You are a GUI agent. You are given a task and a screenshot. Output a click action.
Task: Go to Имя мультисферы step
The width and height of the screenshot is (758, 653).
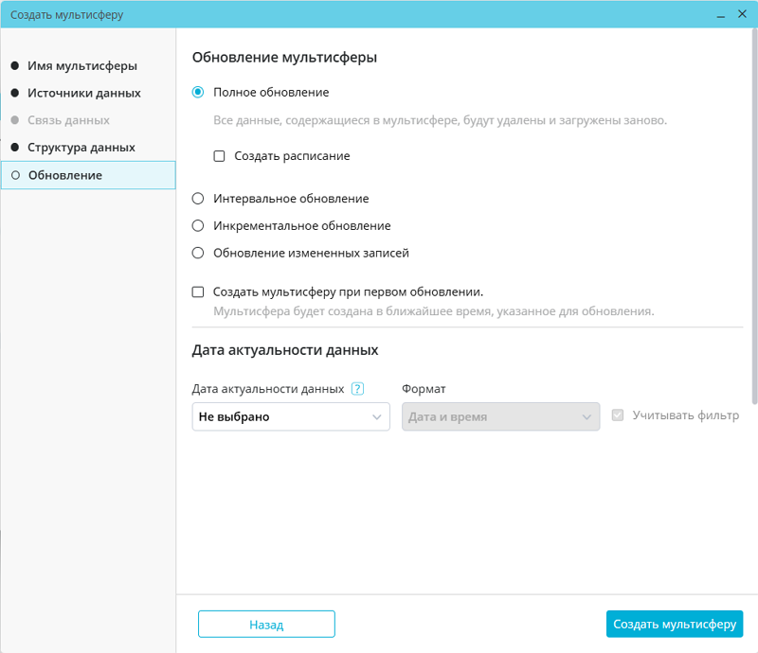pos(82,66)
